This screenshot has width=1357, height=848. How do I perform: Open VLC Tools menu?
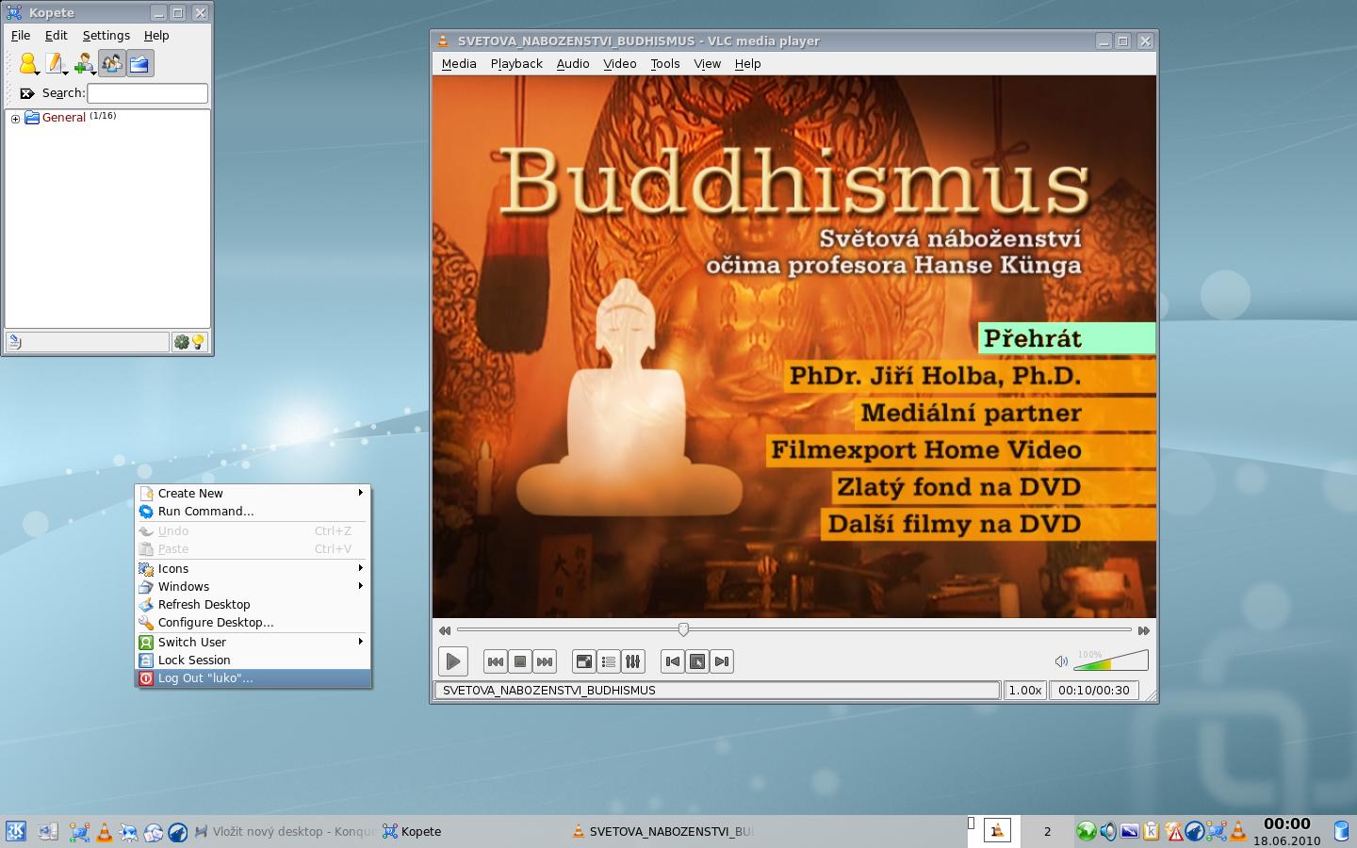click(x=665, y=64)
